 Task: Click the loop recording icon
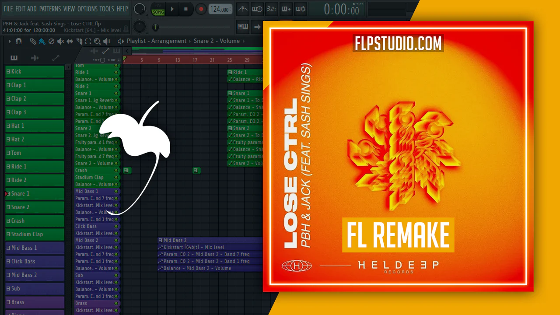pos(300,9)
